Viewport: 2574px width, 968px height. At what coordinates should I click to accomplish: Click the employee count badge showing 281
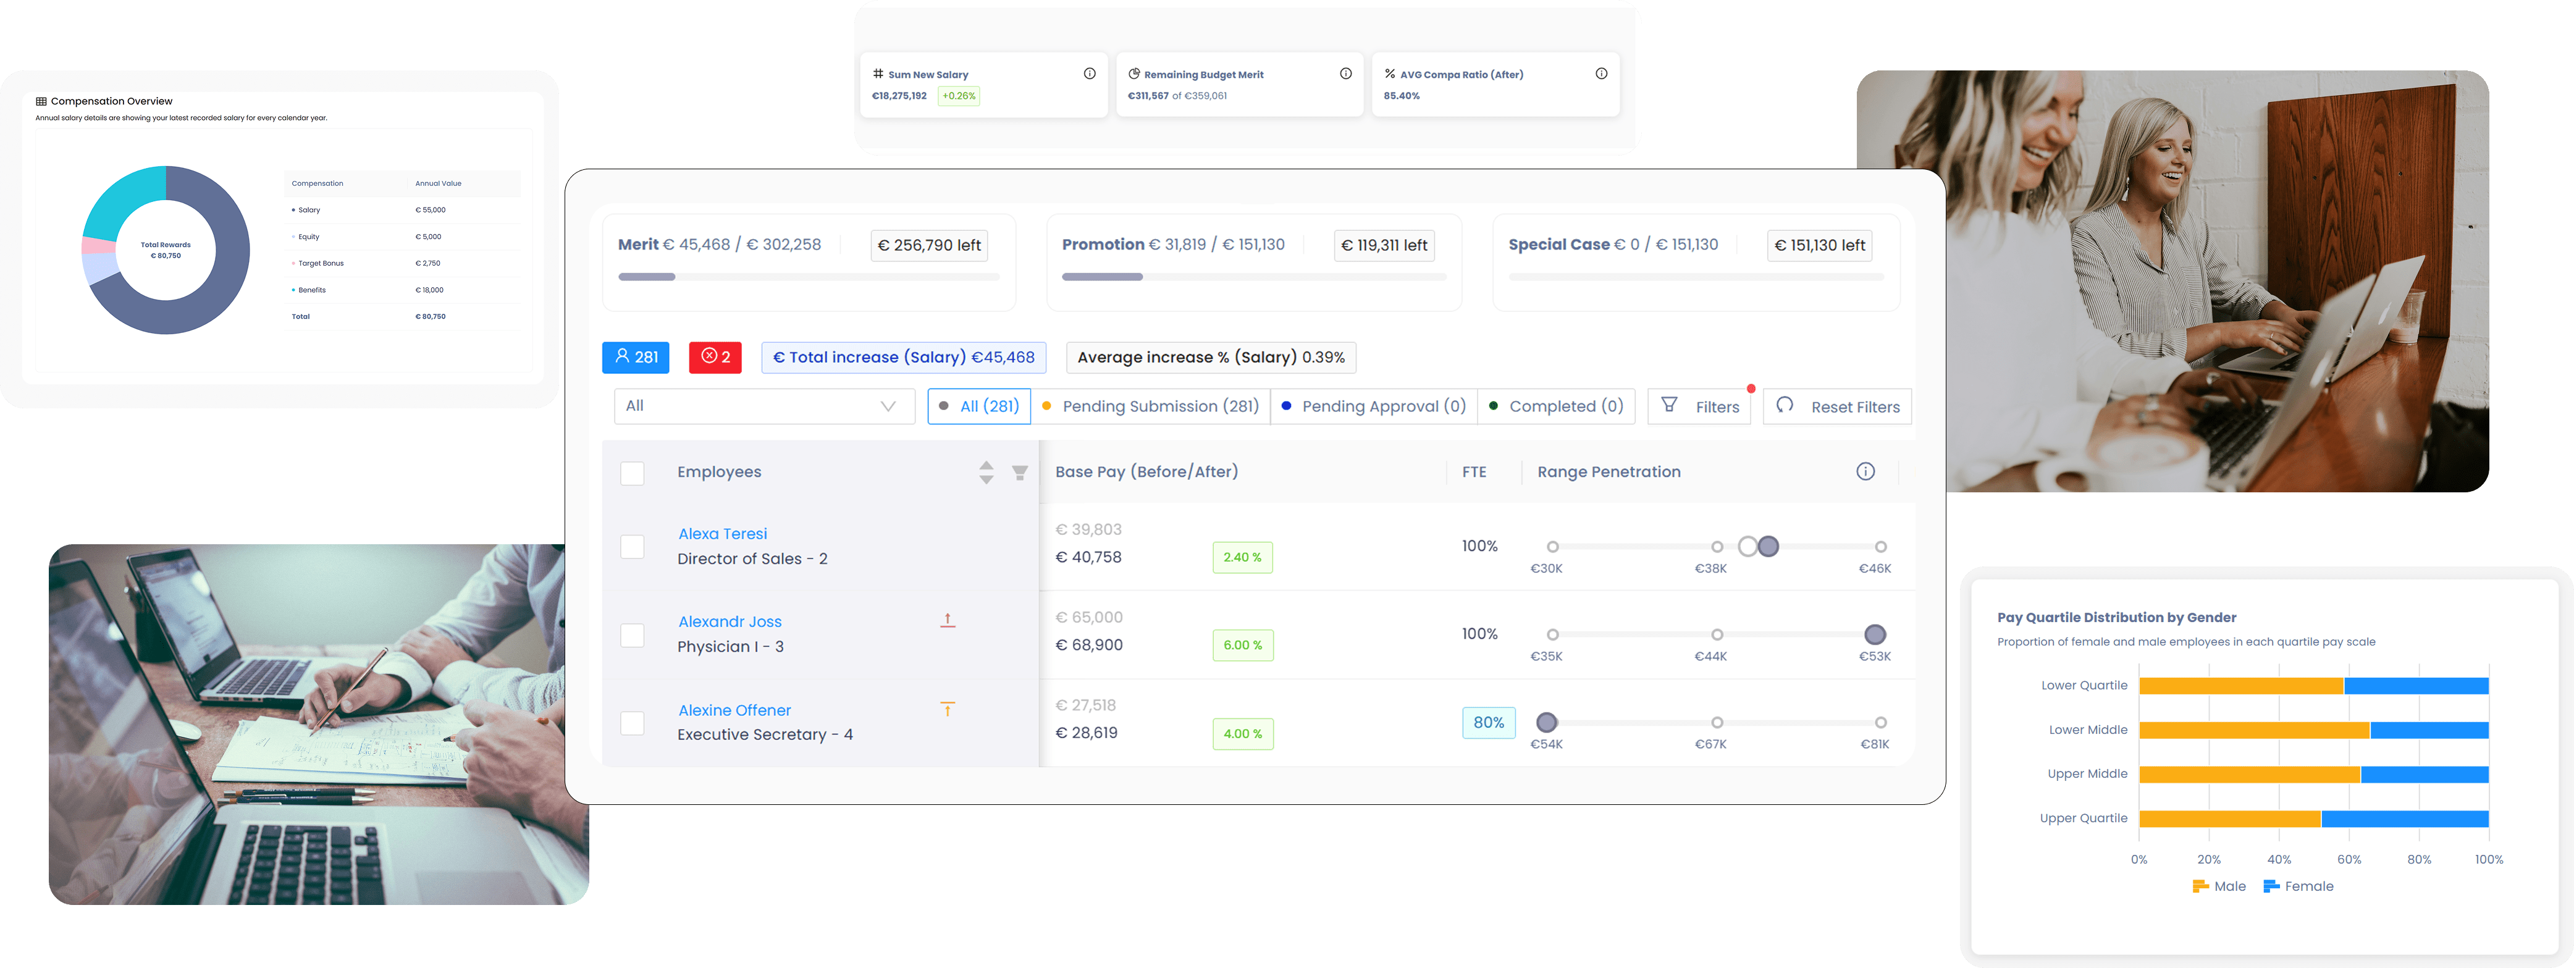tap(636, 356)
